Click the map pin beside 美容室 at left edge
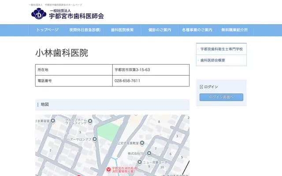This screenshot has width=282, height=176. 53,121
